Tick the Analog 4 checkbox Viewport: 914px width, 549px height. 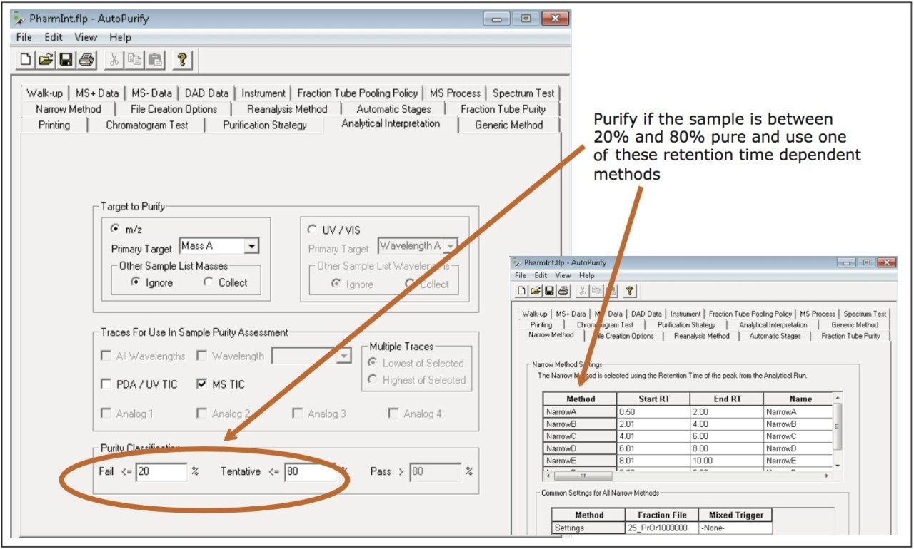click(392, 414)
